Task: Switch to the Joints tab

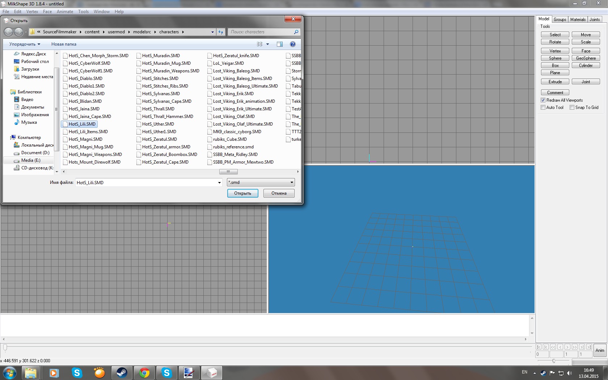Action: tap(595, 20)
